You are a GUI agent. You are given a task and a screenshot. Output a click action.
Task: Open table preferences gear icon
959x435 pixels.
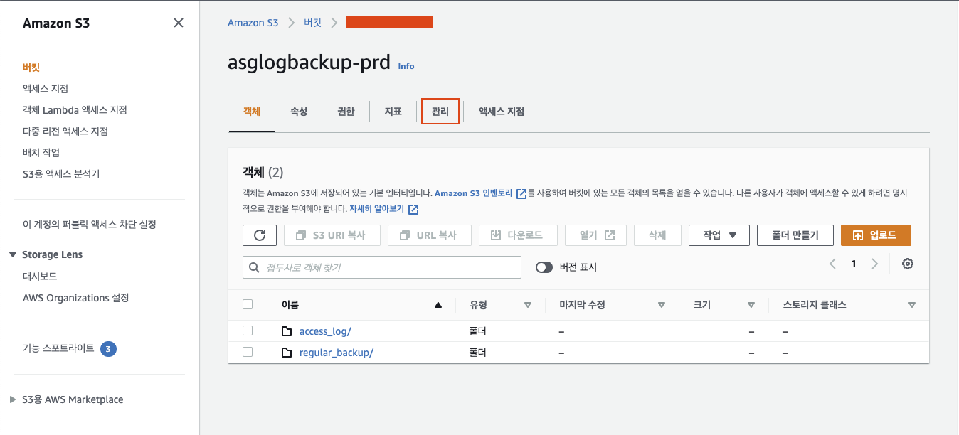[x=907, y=264]
